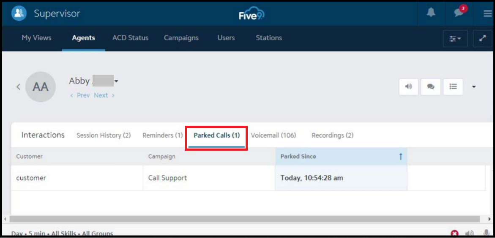Select the 'customer' cell in the row
The image size is (495, 238).
pos(77,178)
